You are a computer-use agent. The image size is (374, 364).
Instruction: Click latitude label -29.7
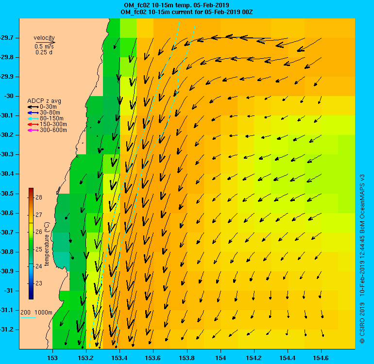coord(7,38)
